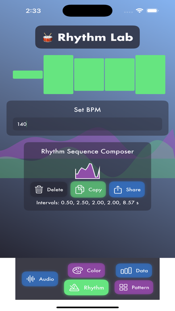
Task: Click the drum emoji in title
Action: coord(48,38)
